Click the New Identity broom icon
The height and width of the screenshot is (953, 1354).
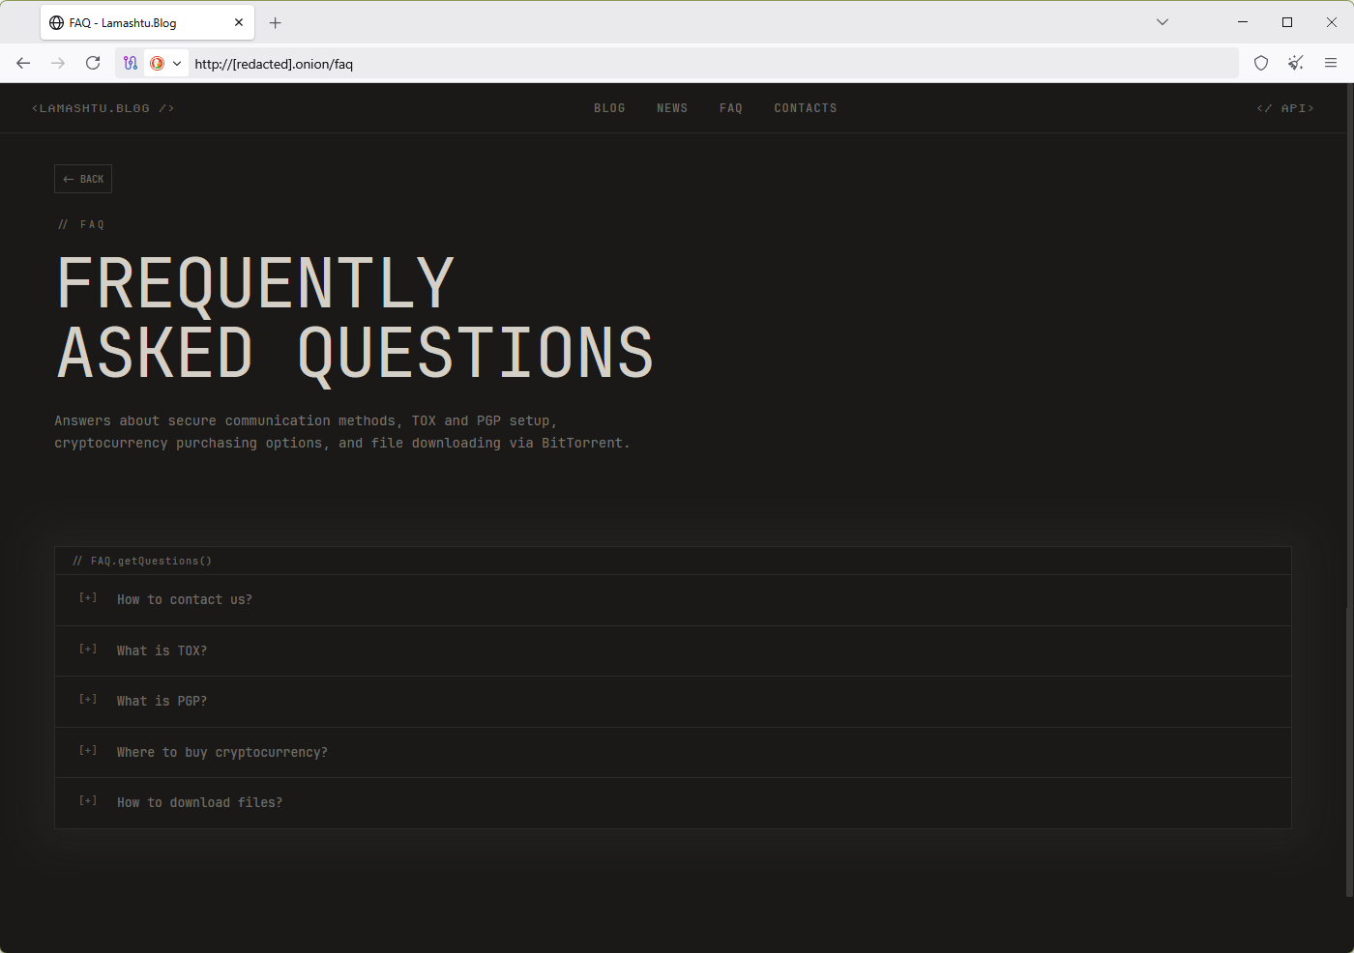point(1296,63)
